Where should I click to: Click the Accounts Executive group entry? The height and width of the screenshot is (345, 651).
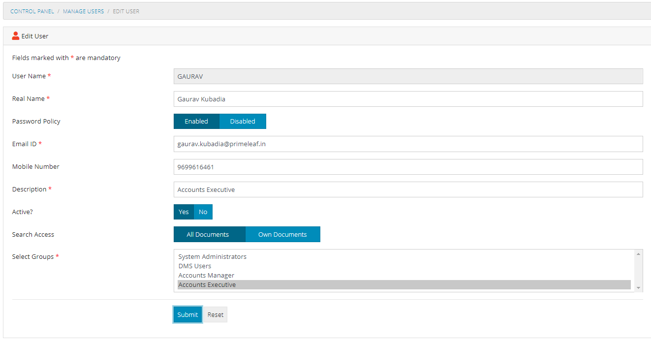207,284
